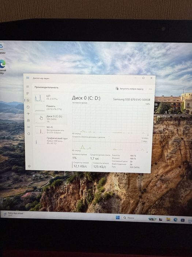Image resolution: width=192 pixels, height=257 pixels.
Task: Click the disk active time graph
Action: 110,119
